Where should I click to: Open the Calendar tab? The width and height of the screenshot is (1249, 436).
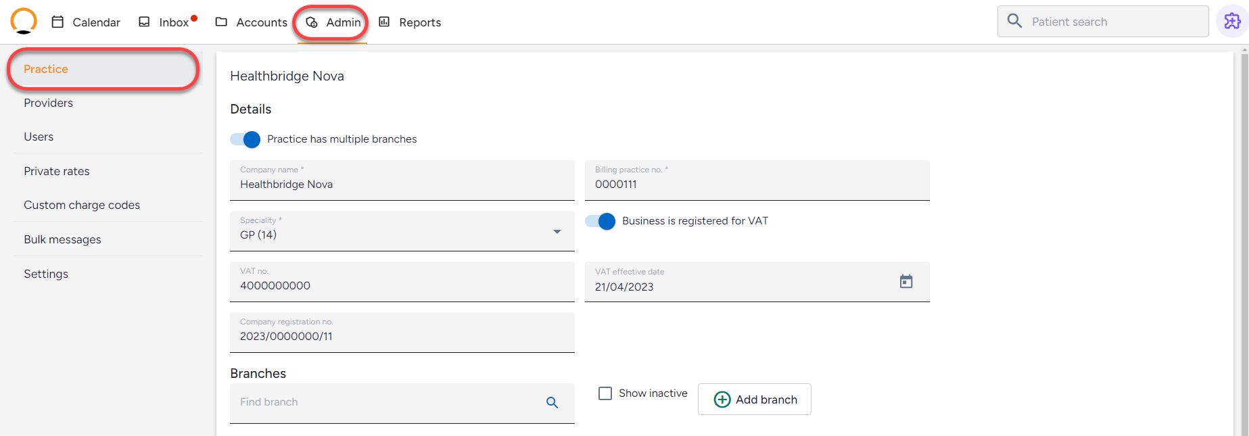click(87, 22)
